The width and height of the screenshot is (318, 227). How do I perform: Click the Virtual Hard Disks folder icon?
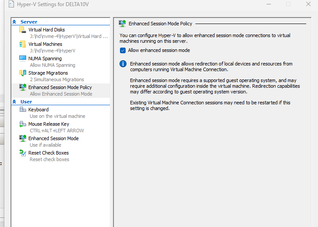[23, 30]
